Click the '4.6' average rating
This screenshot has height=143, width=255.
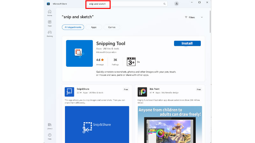pos(98,60)
